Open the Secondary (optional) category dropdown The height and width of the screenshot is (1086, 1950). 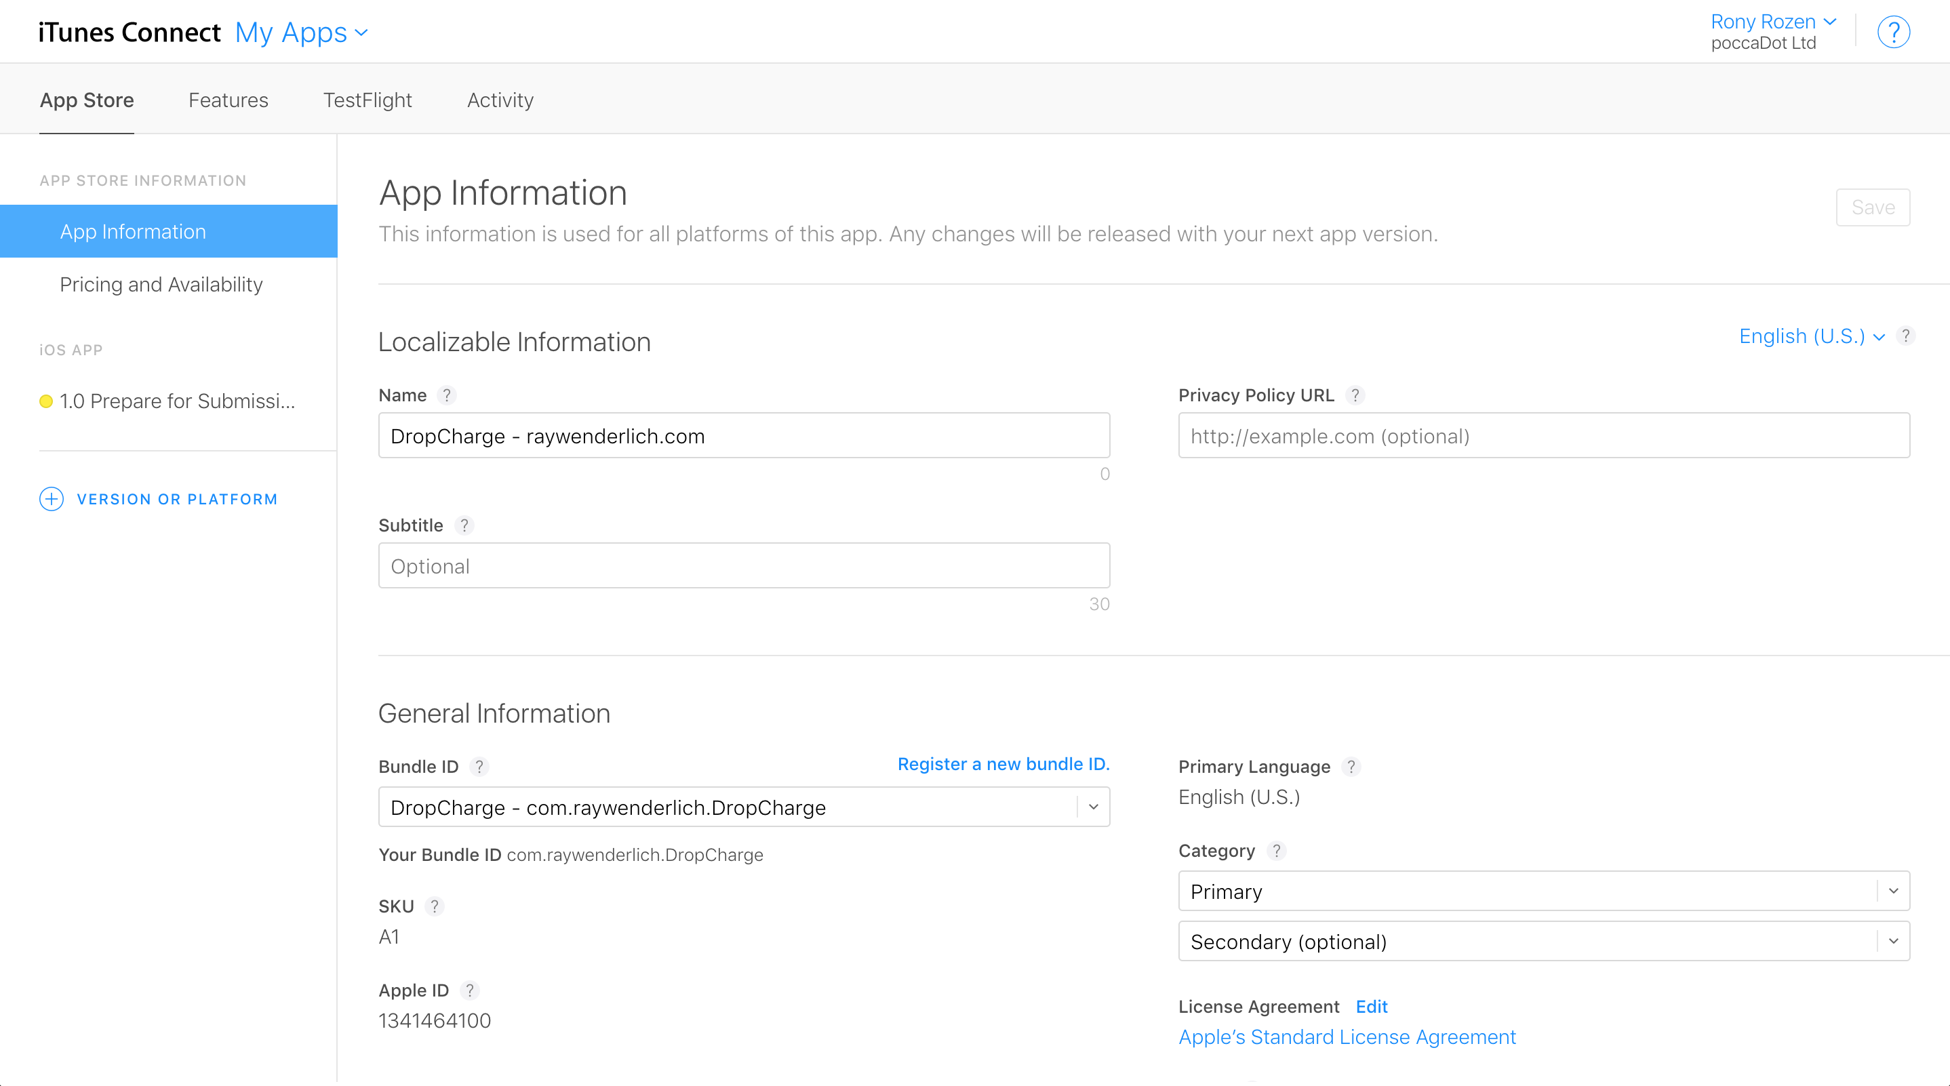[1892, 941]
